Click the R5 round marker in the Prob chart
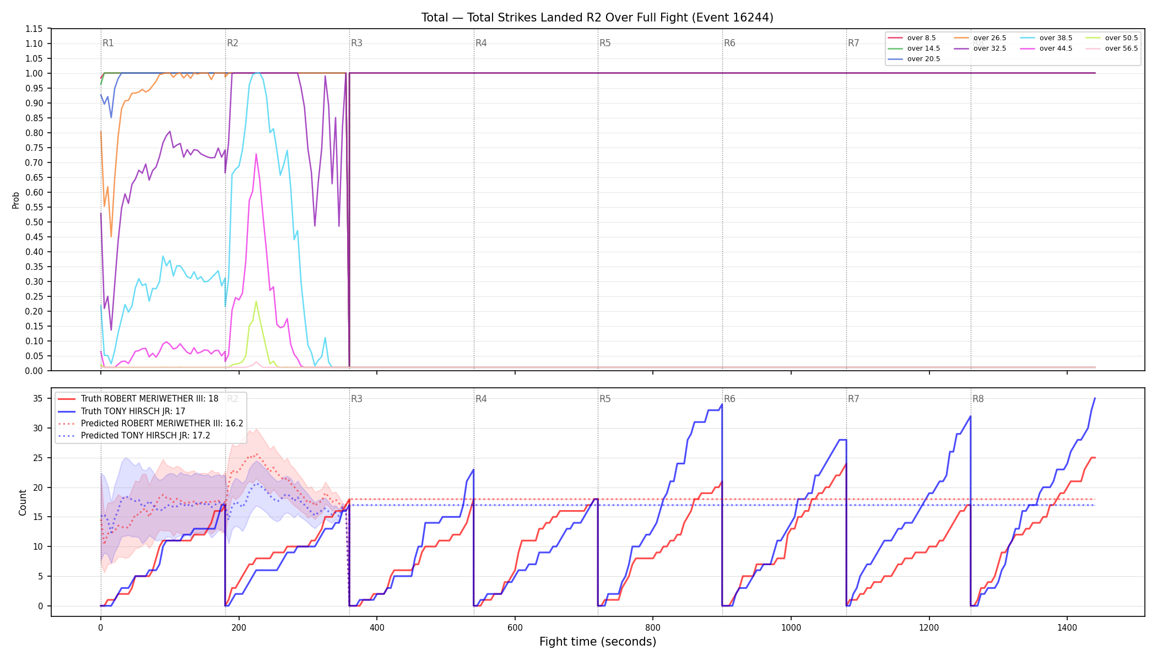 coord(605,43)
